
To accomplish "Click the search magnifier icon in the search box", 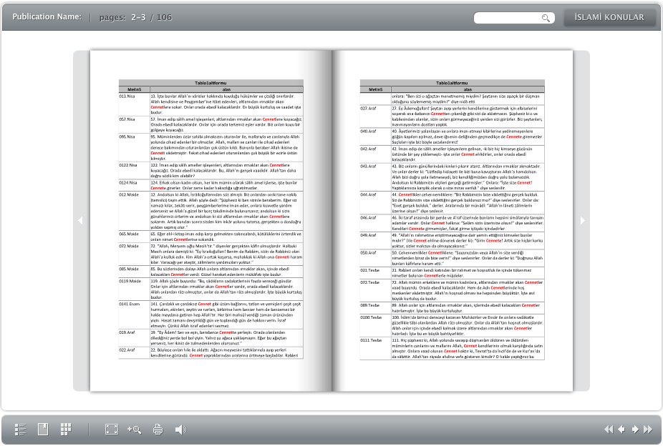I will pyautogui.click(x=546, y=18).
